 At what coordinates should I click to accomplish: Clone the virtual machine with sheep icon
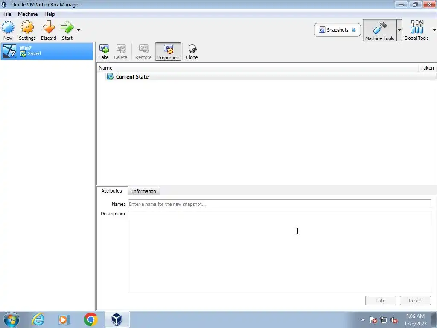[192, 52]
